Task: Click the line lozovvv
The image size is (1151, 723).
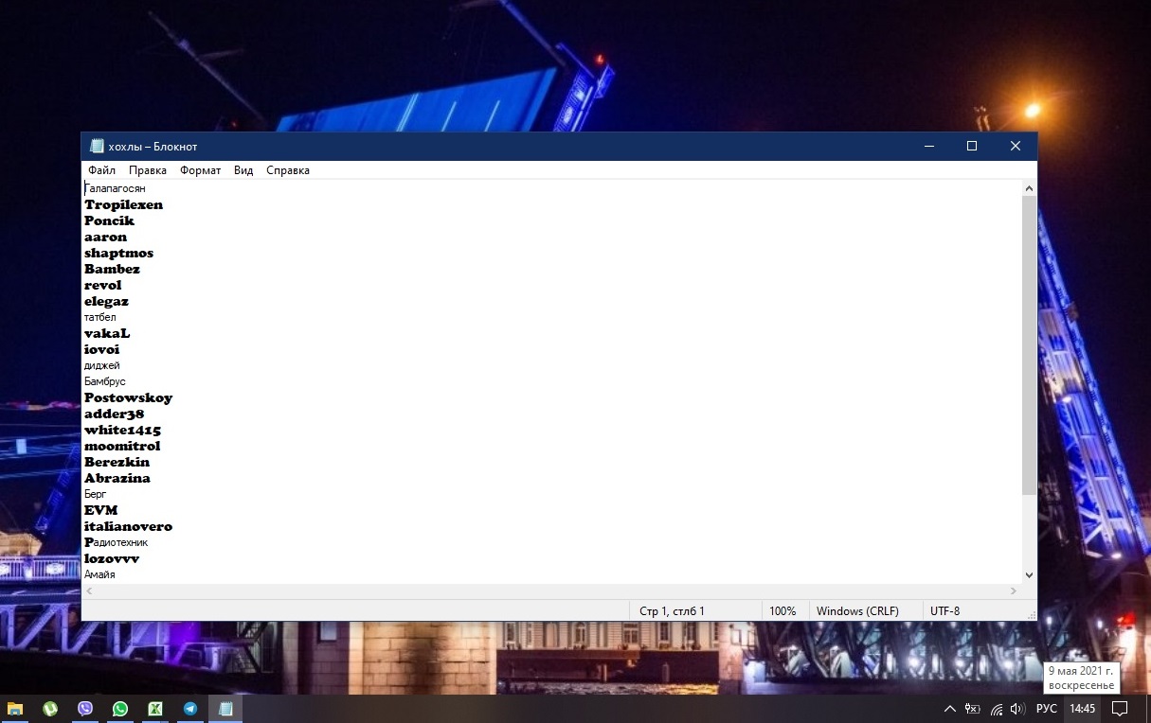Action: tap(111, 558)
